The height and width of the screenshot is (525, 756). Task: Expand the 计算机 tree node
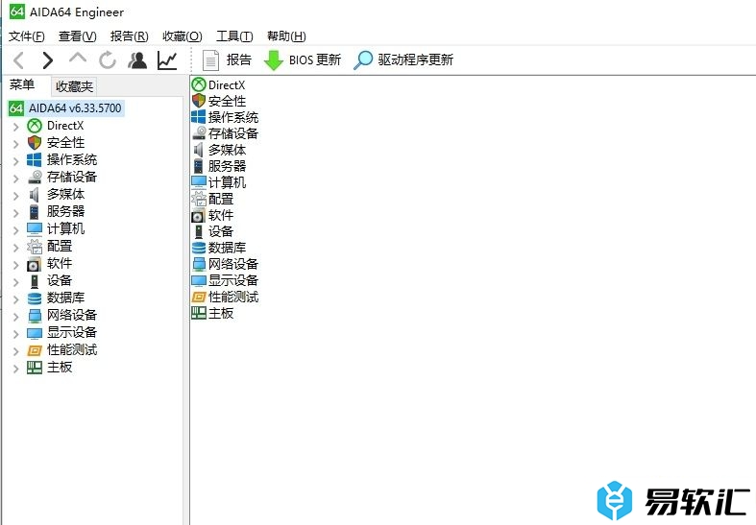click(16, 229)
